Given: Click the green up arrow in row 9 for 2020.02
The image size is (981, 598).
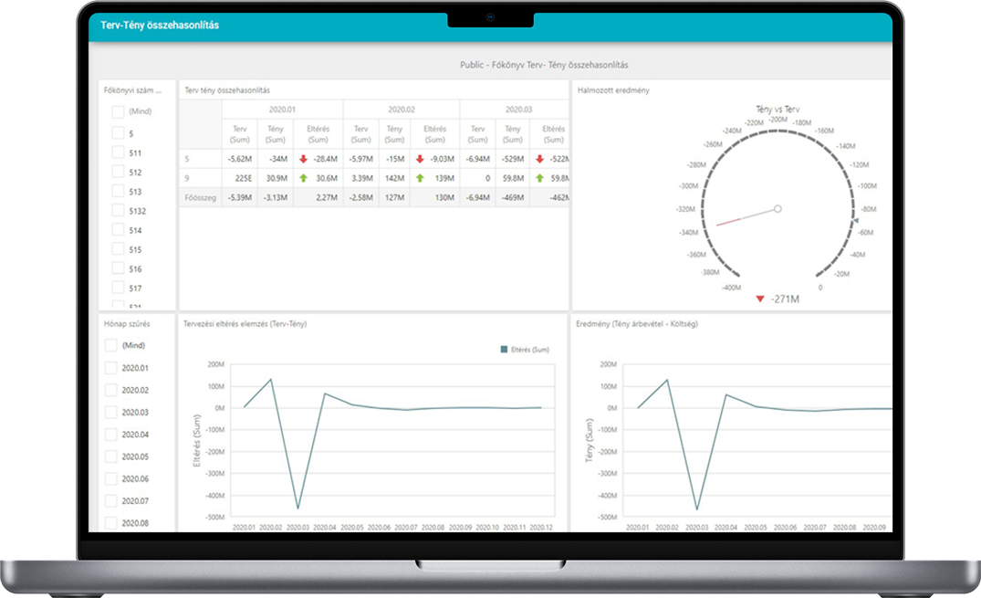Looking at the screenshot, I should 420,178.
